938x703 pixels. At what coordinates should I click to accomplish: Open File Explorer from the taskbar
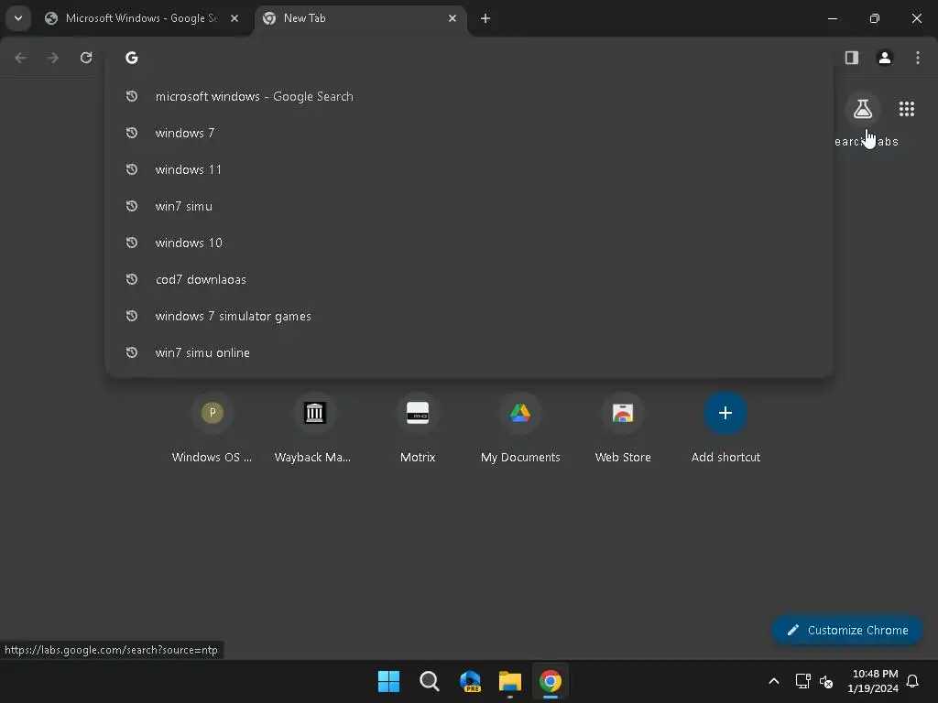510,681
